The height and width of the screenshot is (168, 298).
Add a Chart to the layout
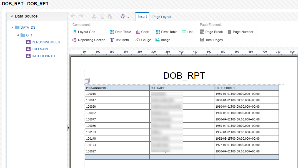point(142,32)
